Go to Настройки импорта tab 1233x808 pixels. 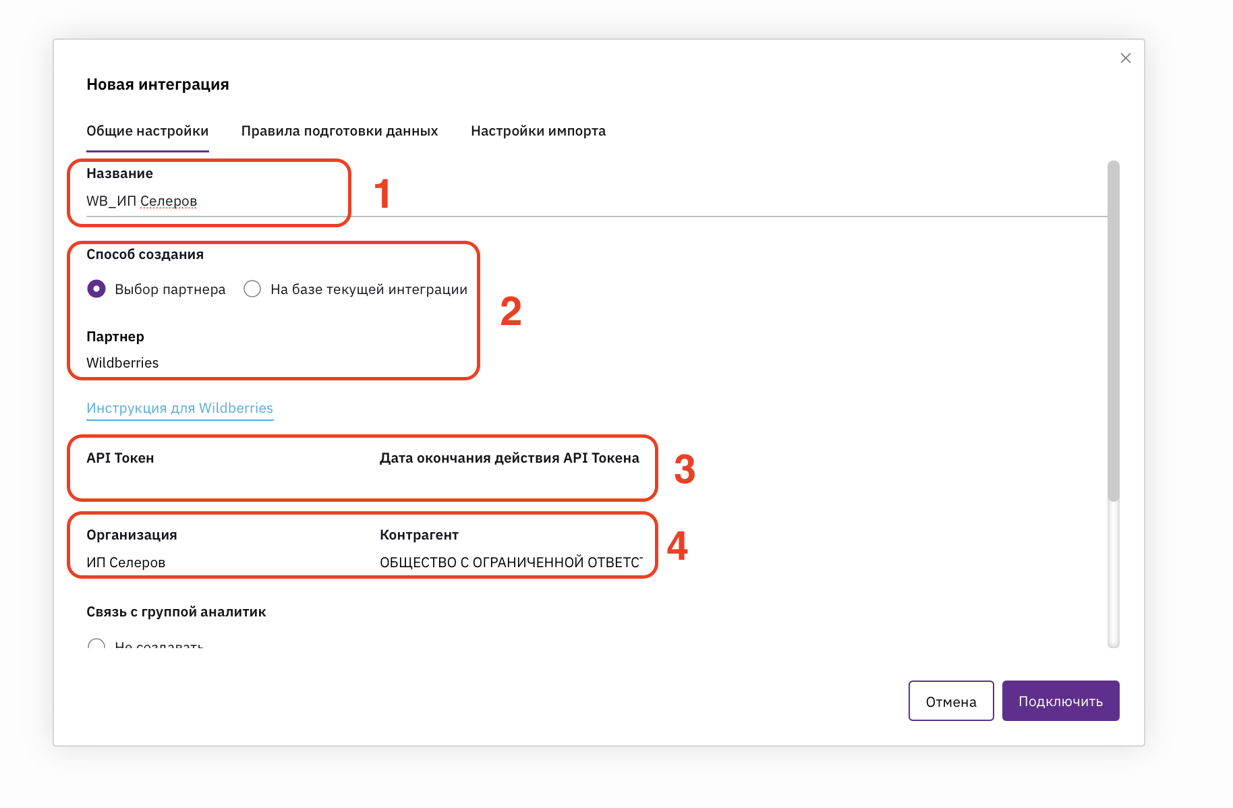[538, 131]
